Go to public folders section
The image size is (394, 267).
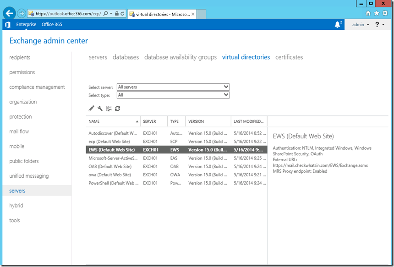(x=24, y=161)
